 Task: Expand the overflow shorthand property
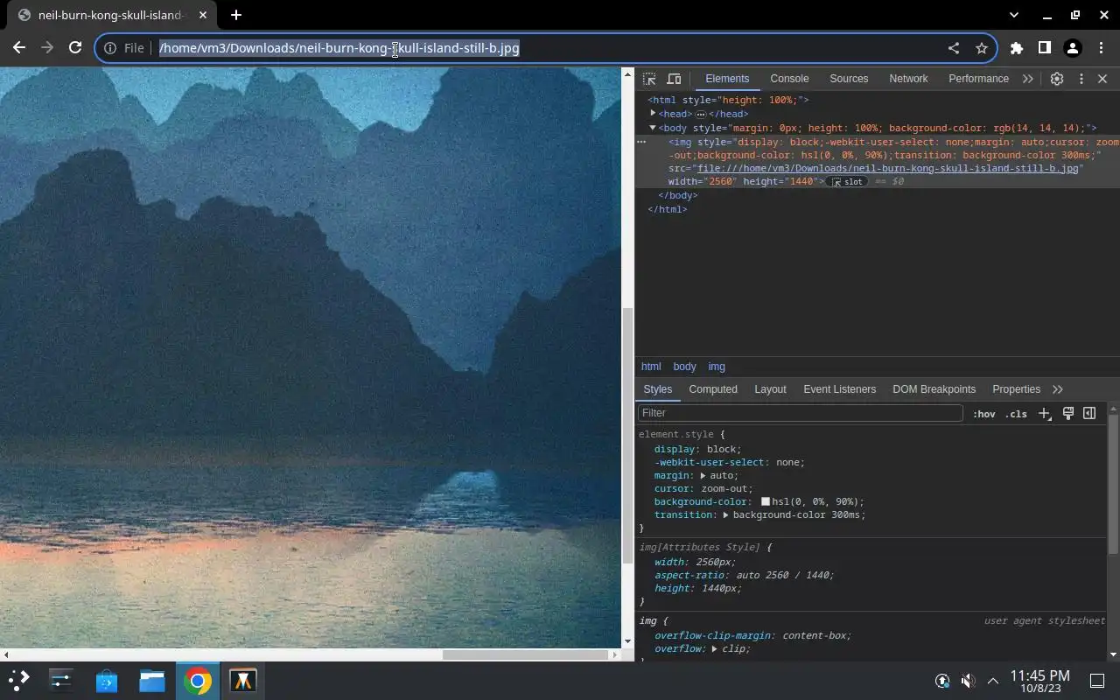tap(715, 649)
